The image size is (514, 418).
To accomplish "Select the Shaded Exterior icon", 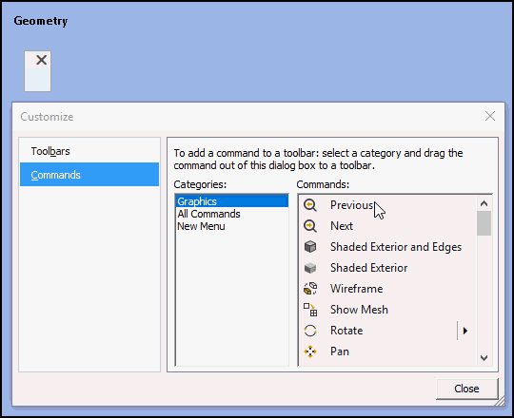I will [x=310, y=268].
